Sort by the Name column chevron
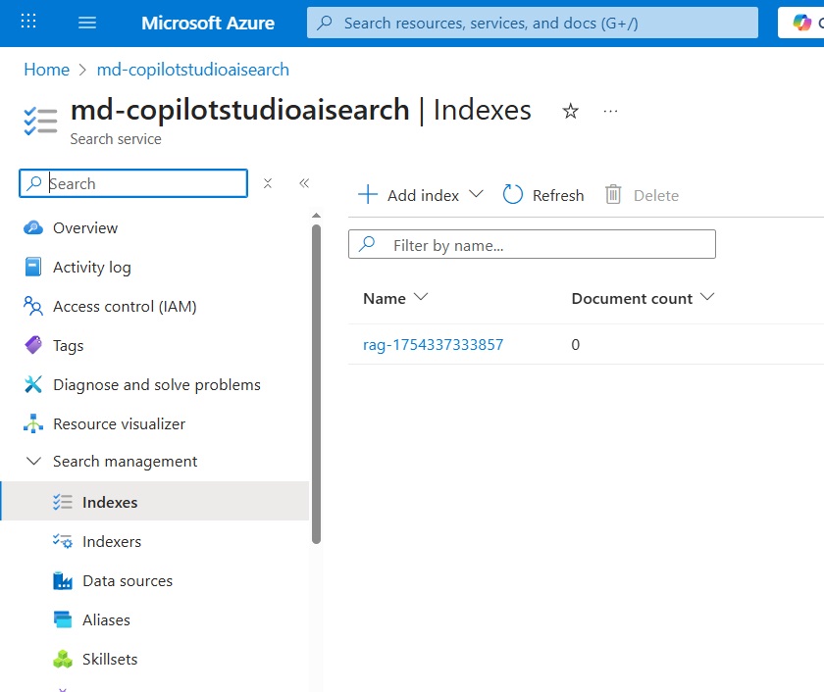Image resolution: width=824 pixels, height=692 pixels. point(421,297)
